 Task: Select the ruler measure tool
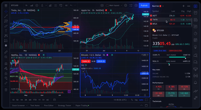pyautogui.click(x=6, y=52)
